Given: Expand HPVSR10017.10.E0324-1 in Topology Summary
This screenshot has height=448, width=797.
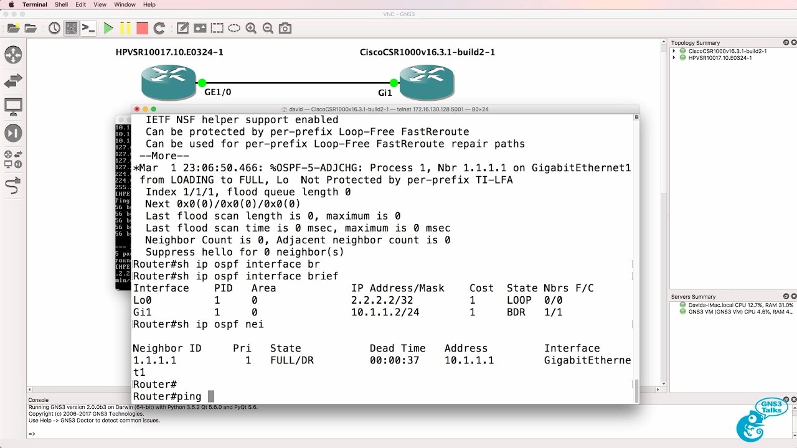Looking at the screenshot, I should pyautogui.click(x=674, y=58).
